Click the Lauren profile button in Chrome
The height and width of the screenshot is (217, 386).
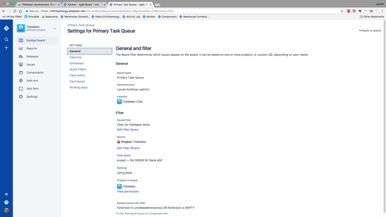pyautogui.click(x=380, y=4)
